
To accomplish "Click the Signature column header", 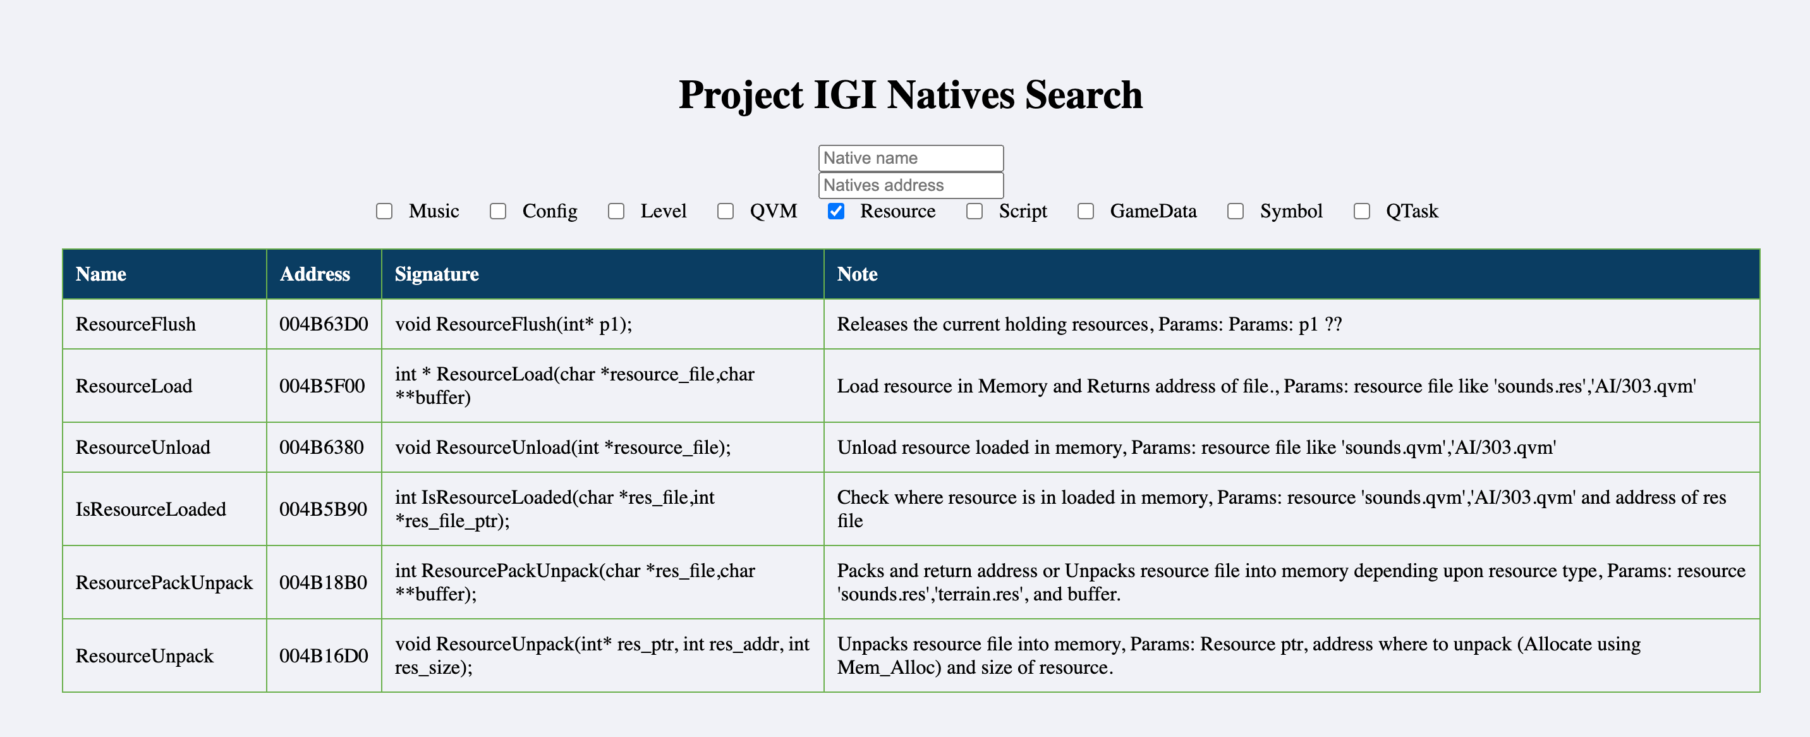I will [436, 274].
